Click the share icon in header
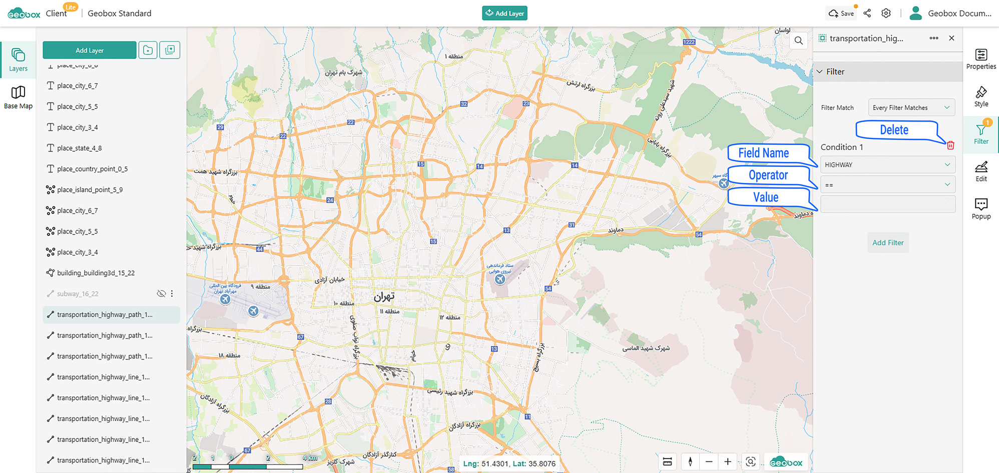This screenshot has height=473, width=999. (x=867, y=13)
